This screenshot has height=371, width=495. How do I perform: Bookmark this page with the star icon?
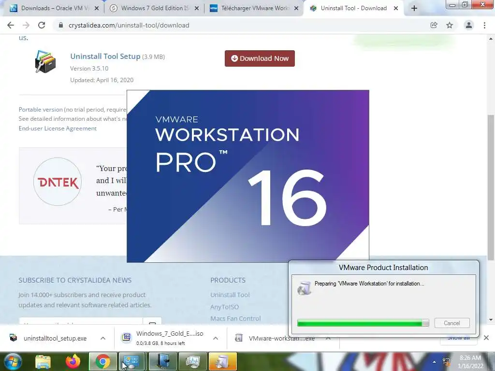point(450,25)
